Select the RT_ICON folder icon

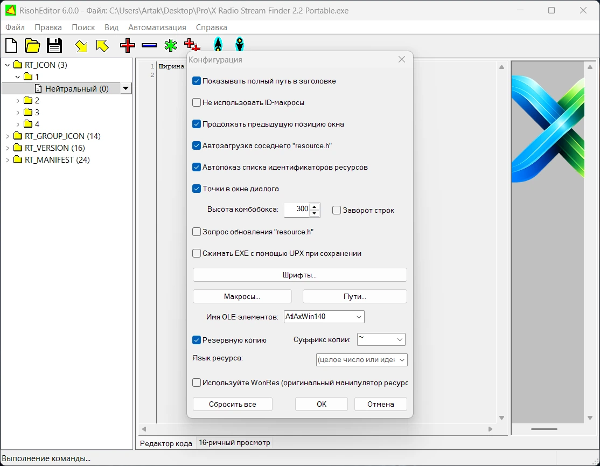coord(18,64)
